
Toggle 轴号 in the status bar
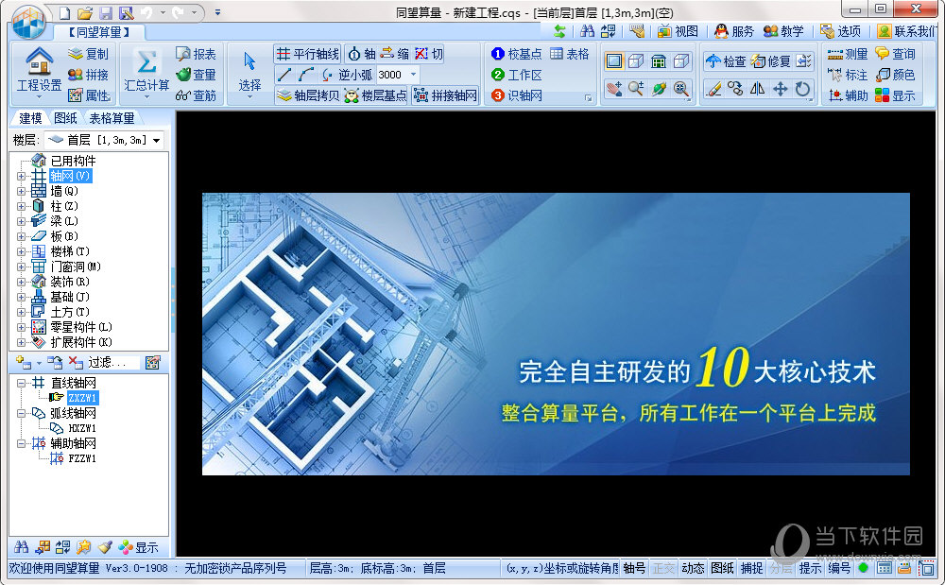[634, 568]
